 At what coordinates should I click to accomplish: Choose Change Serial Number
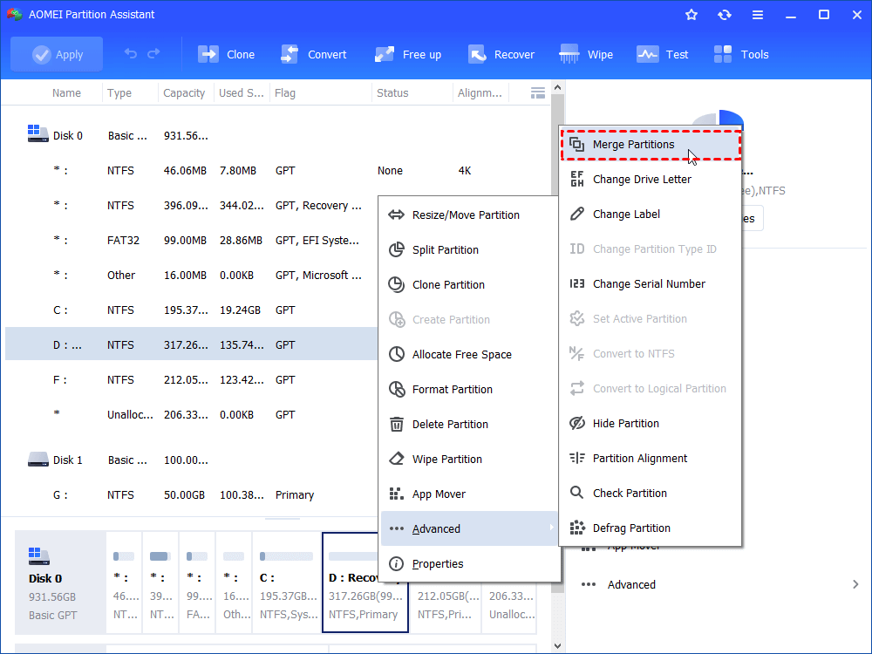(651, 283)
